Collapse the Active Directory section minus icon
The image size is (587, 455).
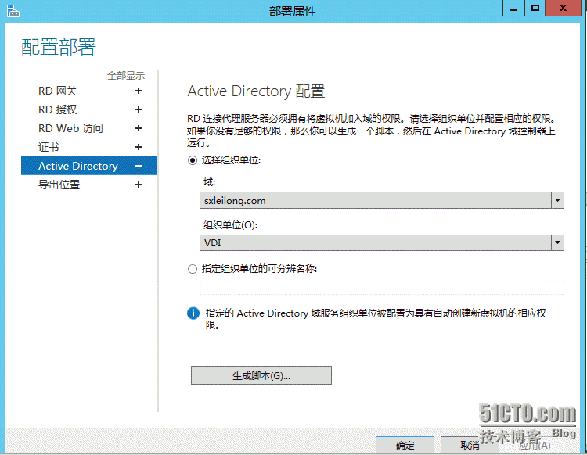coord(139,166)
